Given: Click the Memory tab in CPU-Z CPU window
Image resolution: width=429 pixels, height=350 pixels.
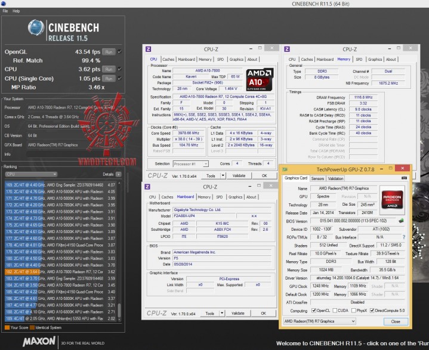Looking at the screenshot, I should click(x=205, y=60).
